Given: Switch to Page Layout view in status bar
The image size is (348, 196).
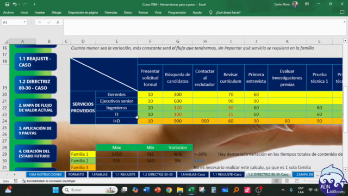Looking at the screenshot, I should pyautogui.click(x=287, y=181).
